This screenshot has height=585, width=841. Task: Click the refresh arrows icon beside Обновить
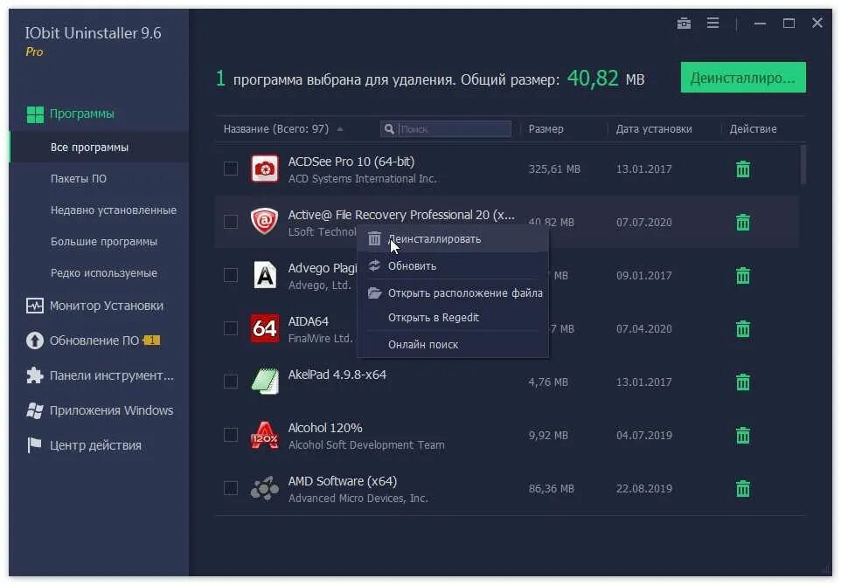[374, 265]
